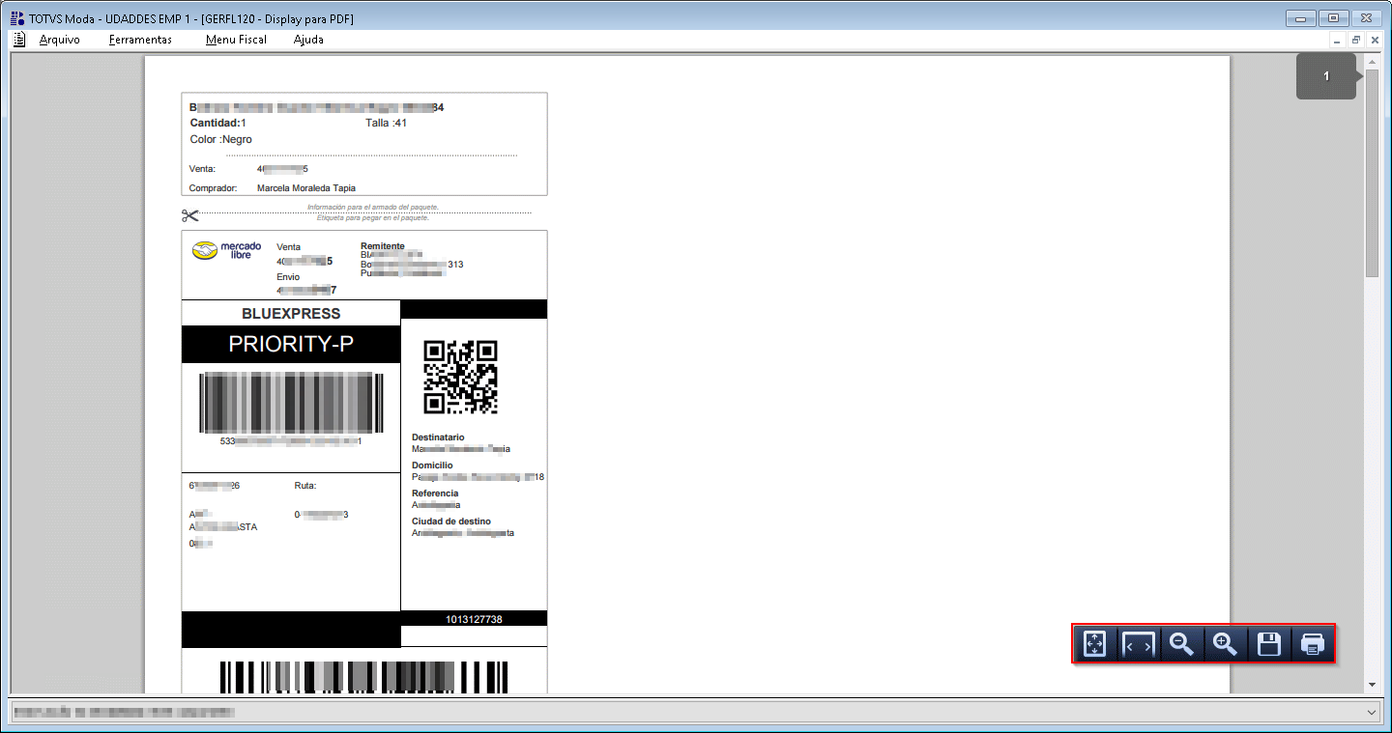Image resolution: width=1392 pixels, height=733 pixels.
Task: Fit the whole page in view
Action: click(x=1094, y=644)
